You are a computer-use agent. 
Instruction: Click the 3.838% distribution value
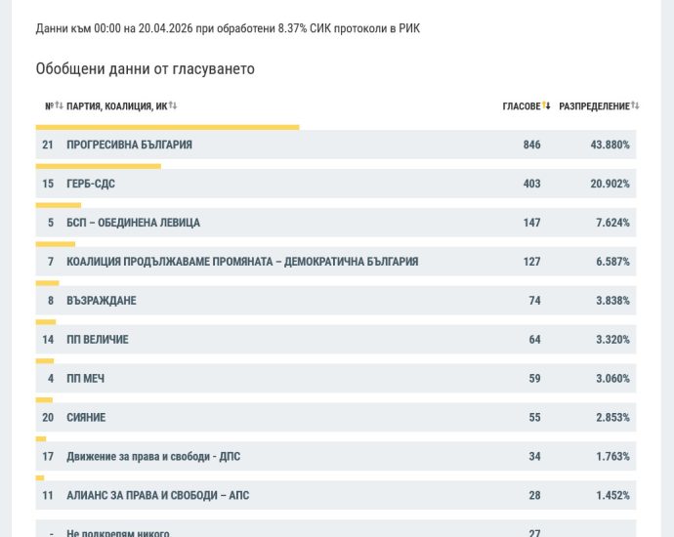tap(612, 301)
